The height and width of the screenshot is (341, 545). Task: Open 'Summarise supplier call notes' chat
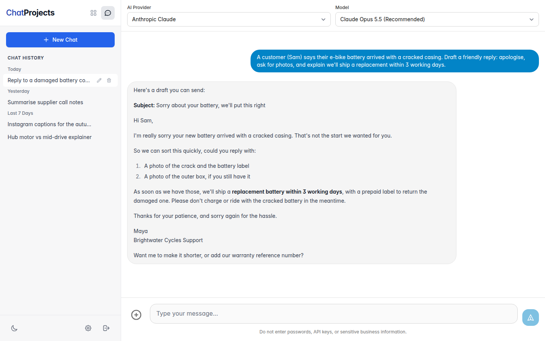coord(60,102)
